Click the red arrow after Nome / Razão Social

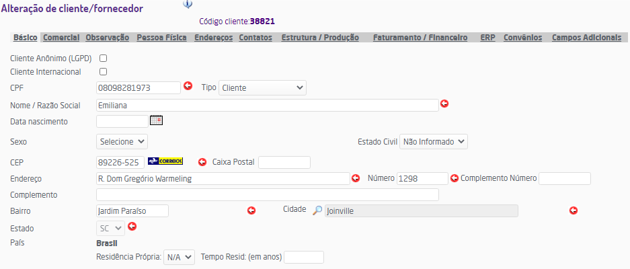pyautogui.click(x=444, y=104)
